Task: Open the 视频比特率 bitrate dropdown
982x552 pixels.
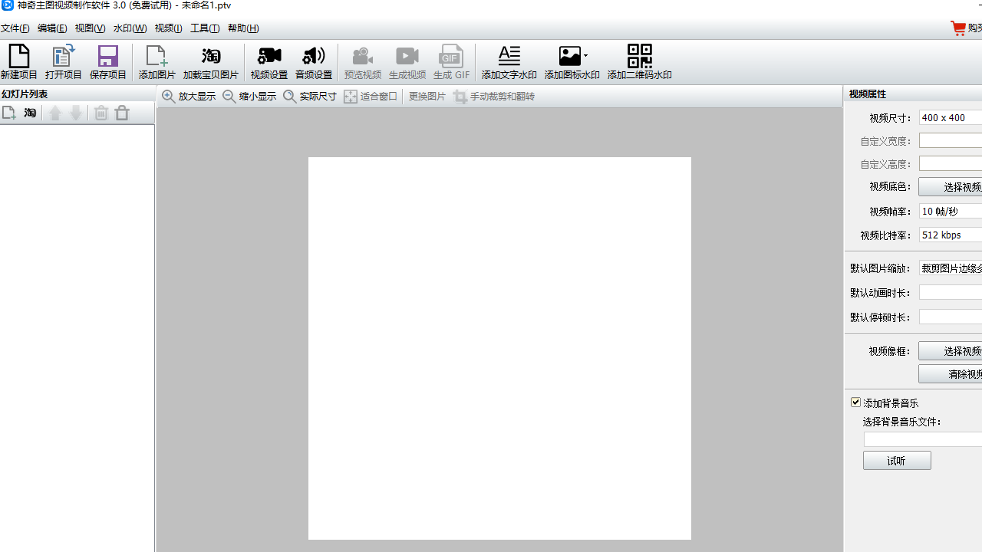Action: 951,235
